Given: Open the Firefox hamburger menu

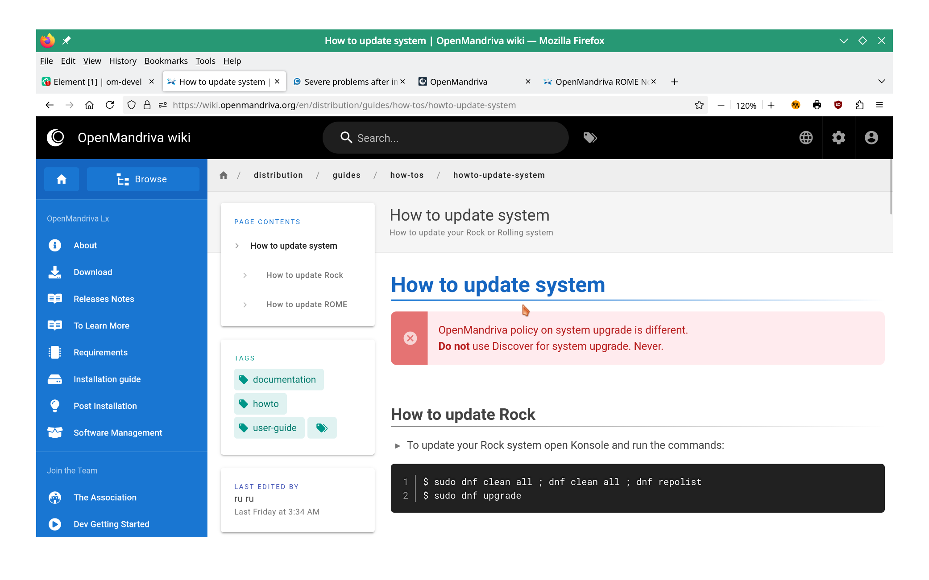Looking at the screenshot, I should pos(879,105).
